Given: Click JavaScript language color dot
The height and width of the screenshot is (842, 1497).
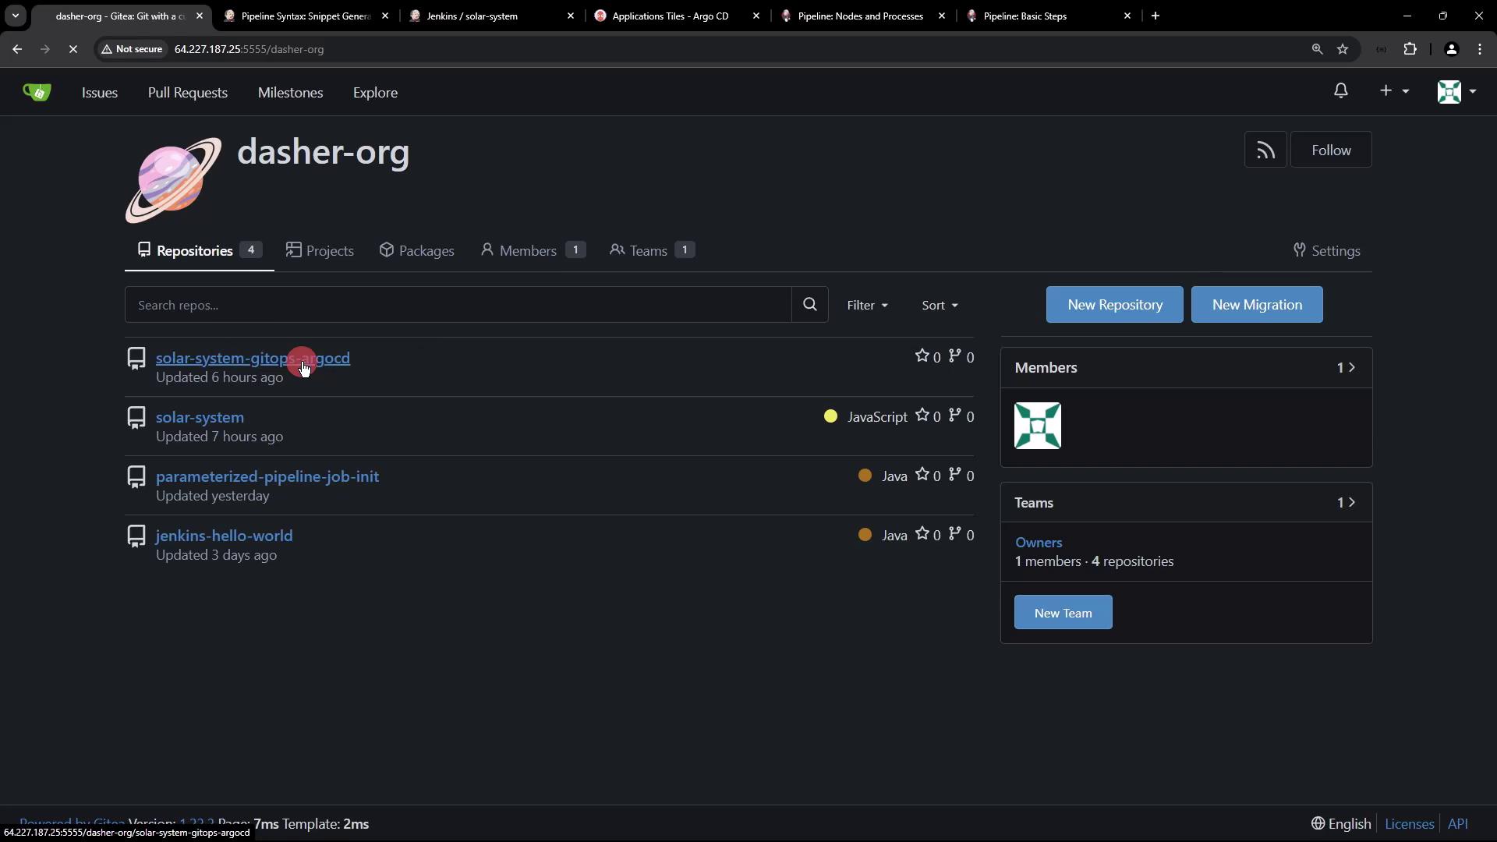Looking at the screenshot, I should click(x=830, y=416).
